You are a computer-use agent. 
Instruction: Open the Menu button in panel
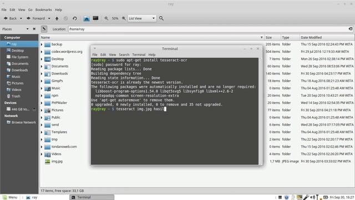tap(10, 197)
